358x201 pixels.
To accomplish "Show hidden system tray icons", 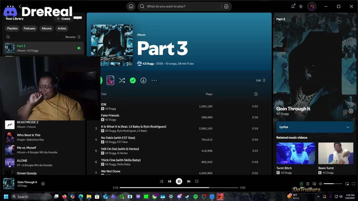I will click(318, 197).
